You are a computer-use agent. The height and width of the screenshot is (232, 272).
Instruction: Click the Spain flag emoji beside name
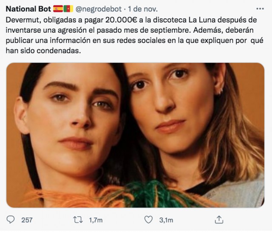(58, 8)
